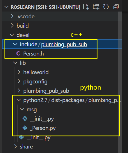Click the 'include' path segment

(29, 44)
